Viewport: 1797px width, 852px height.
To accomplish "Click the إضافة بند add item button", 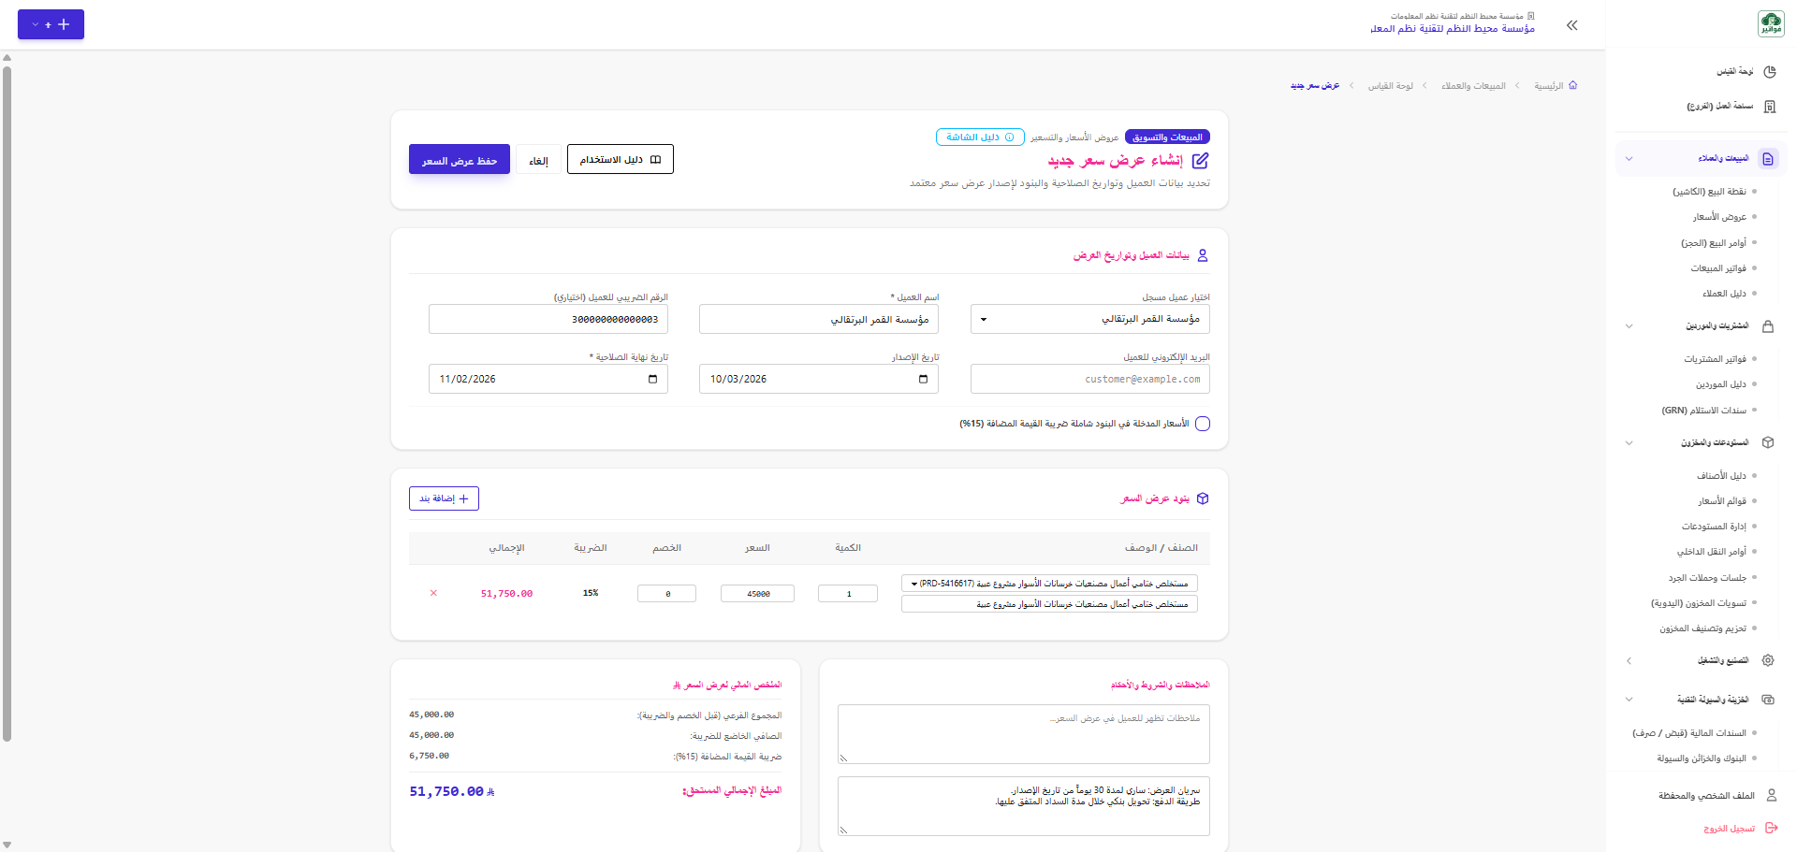I will (x=444, y=498).
